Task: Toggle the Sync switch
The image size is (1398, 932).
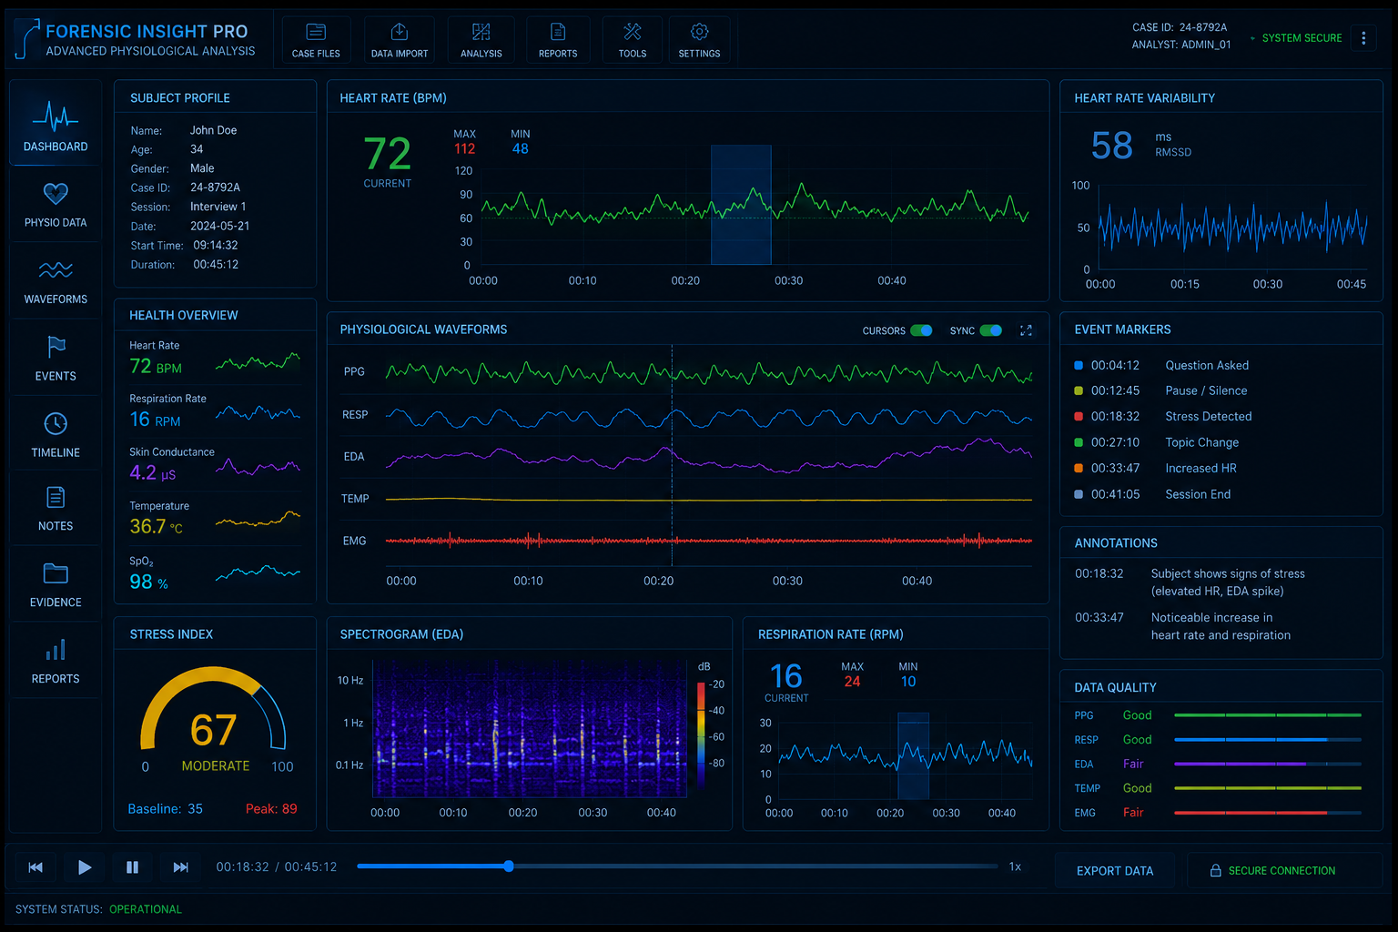Action: (990, 330)
